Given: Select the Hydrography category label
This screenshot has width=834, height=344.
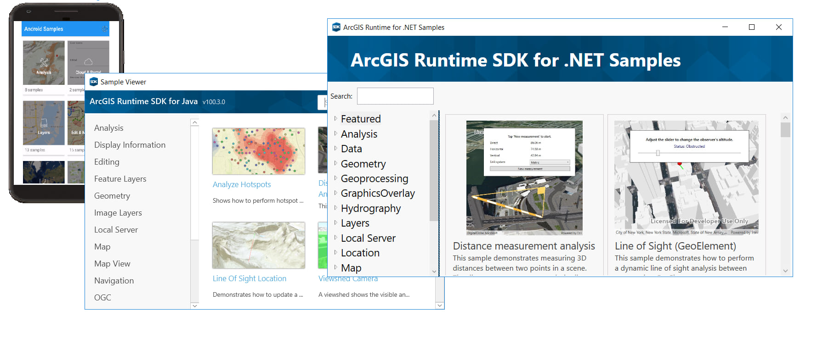Looking at the screenshot, I should (371, 208).
